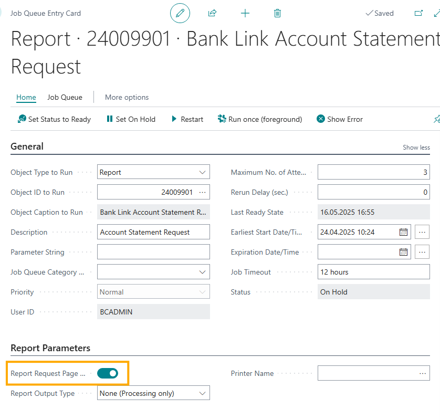Click the Last Ready State label
440x420 pixels.
(257, 212)
